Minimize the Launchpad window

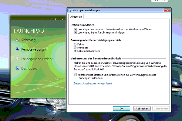[x=60, y=20]
